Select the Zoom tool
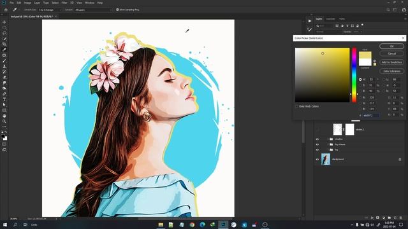Viewport: 408px width, 229px height. pyautogui.click(x=4, y=121)
